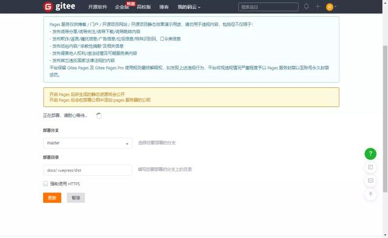Click the 特惠 red badge
The height and width of the screenshot is (238, 388).
coord(131,4)
